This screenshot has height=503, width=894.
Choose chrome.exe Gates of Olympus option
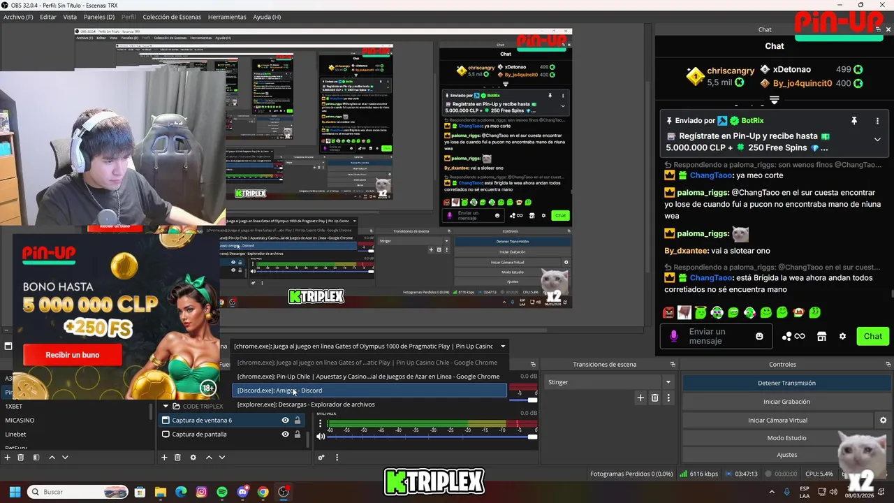coord(369,363)
